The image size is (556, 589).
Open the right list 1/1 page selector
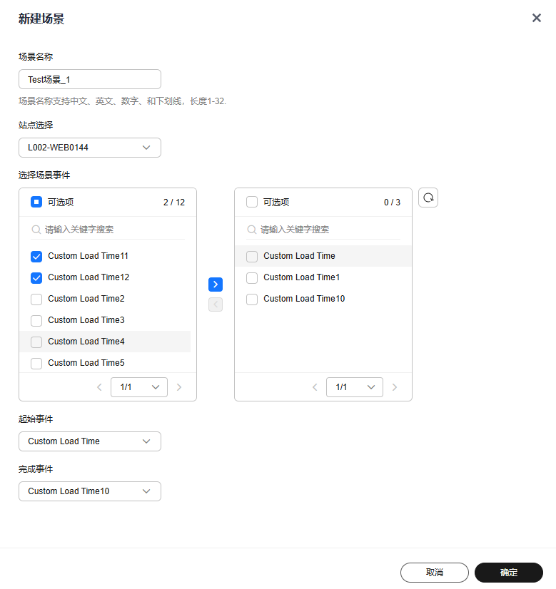355,387
